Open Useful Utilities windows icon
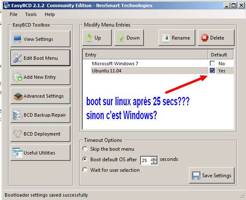The width and height of the screenshot is (246, 200). click(18, 153)
